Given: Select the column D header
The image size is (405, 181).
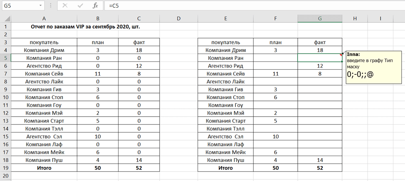Looking at the screenshot, I should (x=178, y=18).
